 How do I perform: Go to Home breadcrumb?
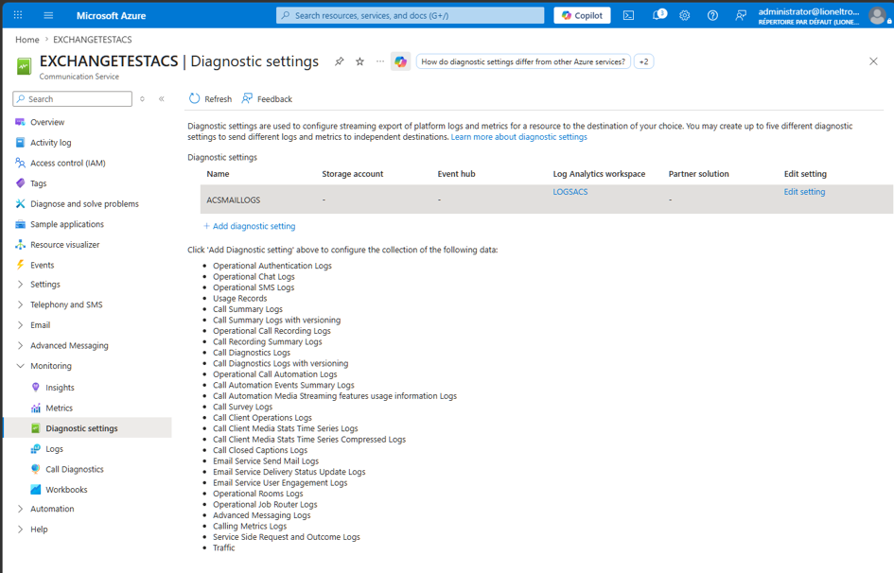(x=27, y=40)
